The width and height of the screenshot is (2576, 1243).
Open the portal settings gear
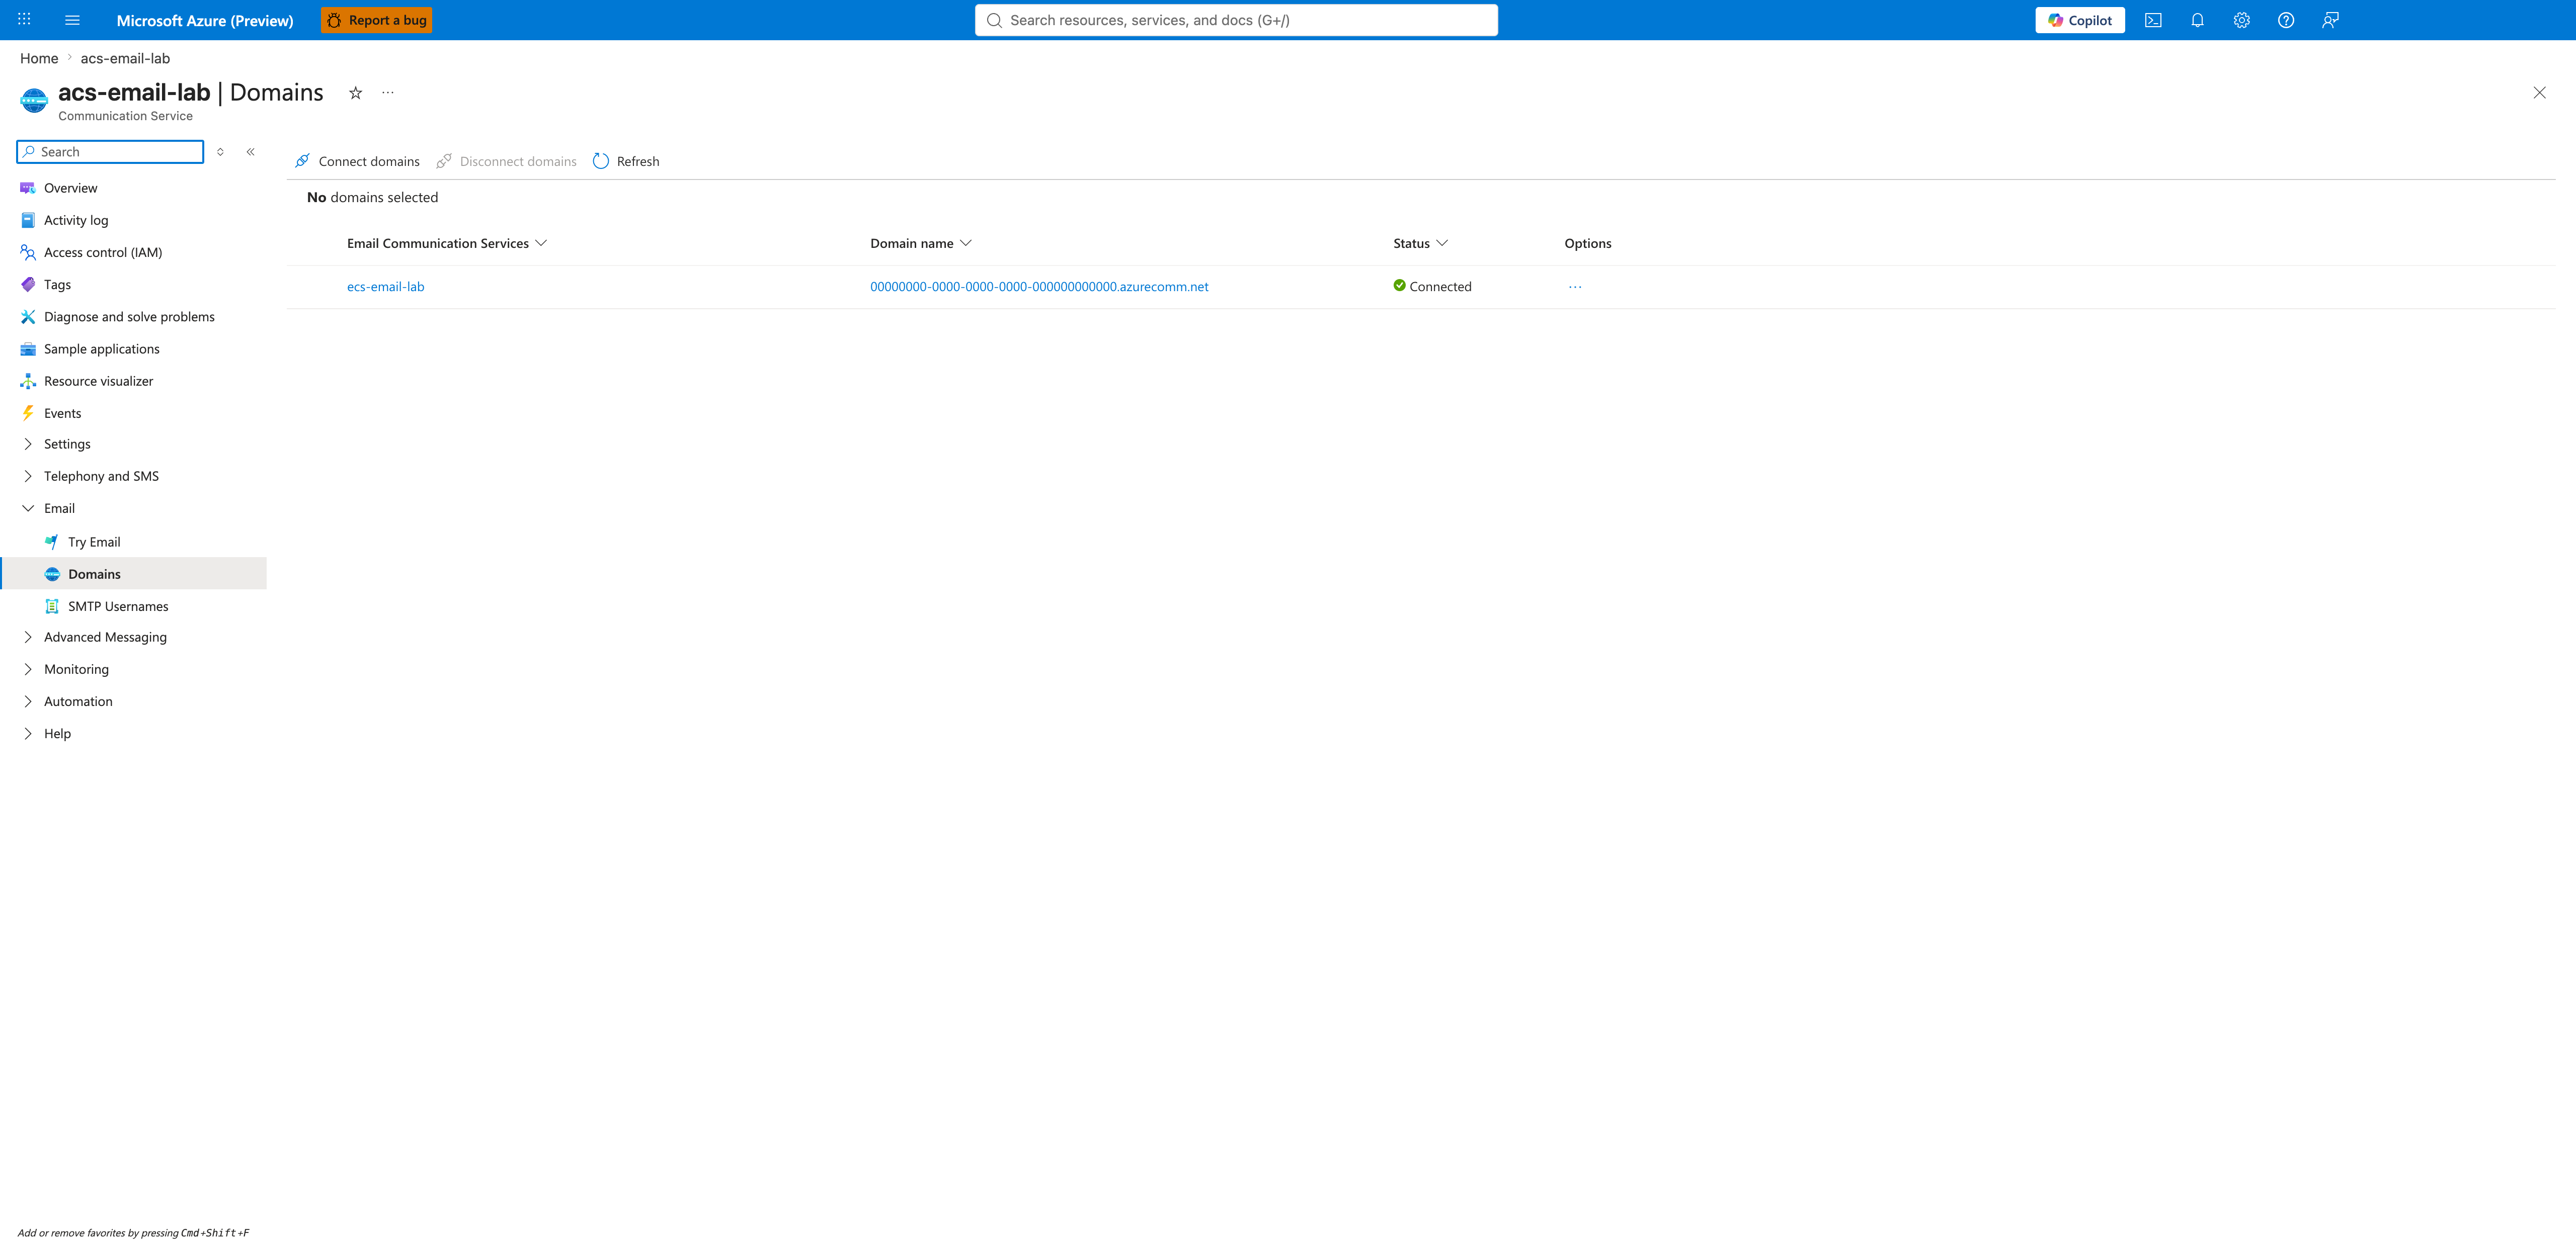[x=2242, y=20]
